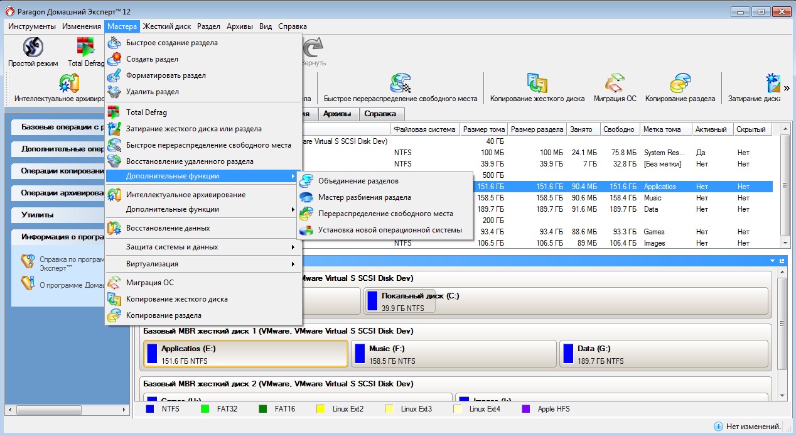Viewport: 796px width, 436px height.
Task: Expand the Утилиты sidebar section
Action: [58, 215]
